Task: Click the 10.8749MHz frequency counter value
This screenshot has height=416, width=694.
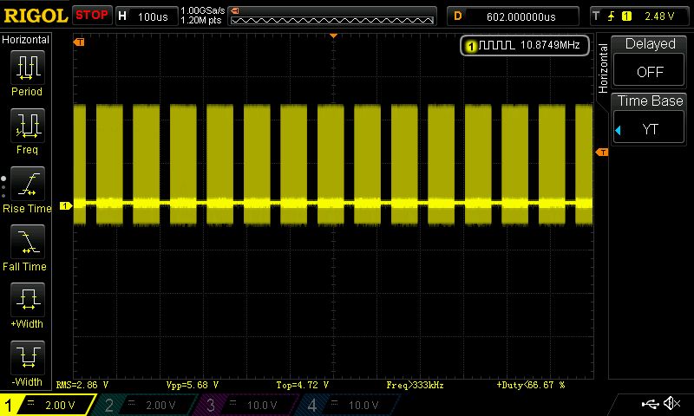Action: pos(550,45)
